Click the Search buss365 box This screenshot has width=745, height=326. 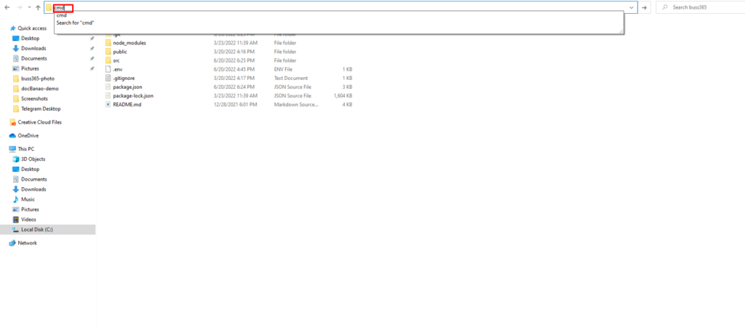[702, 7]
